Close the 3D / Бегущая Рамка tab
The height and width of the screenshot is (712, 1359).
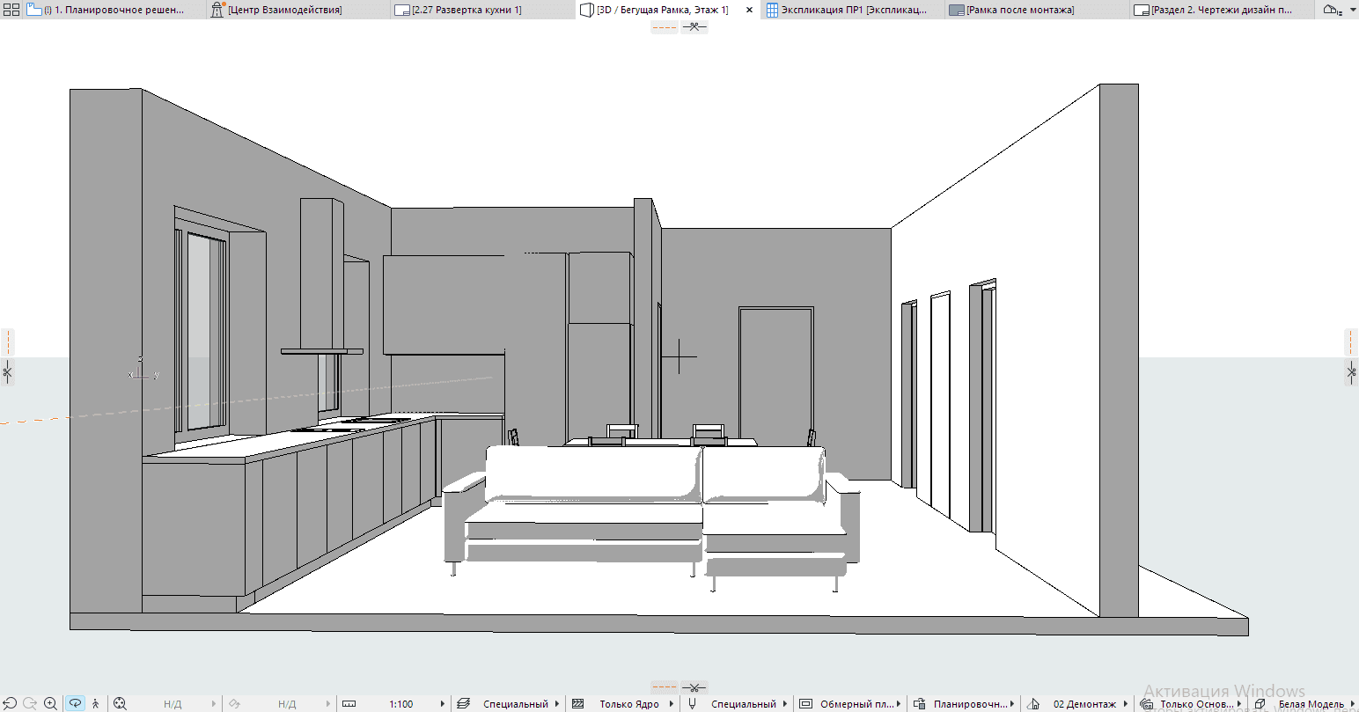749,10
